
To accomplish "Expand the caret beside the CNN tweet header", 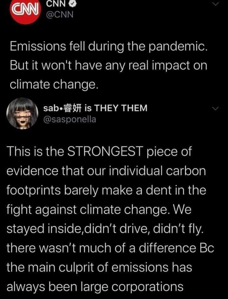I will [x=216, y=3].
